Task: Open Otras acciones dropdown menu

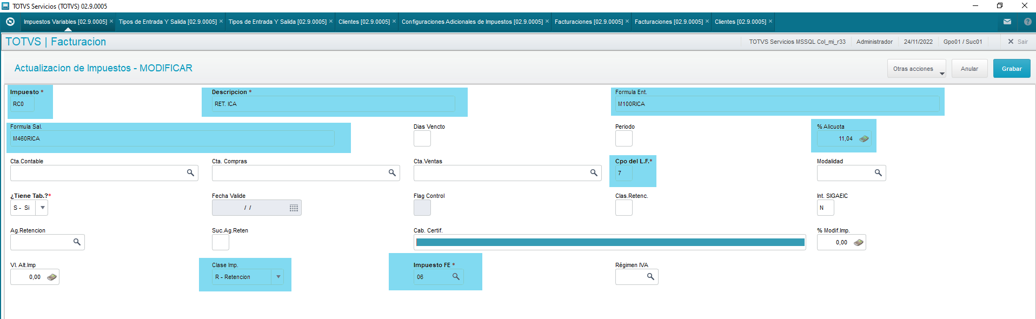Action: (917, 69)
